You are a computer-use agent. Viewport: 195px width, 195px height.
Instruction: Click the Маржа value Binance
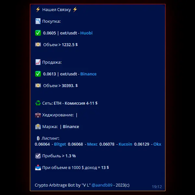click(x=71, y=127)
